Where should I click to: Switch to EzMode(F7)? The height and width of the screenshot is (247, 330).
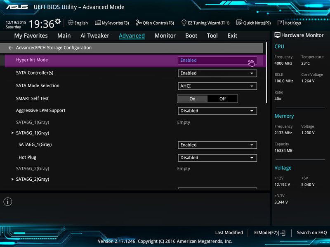[x=270, y=233]
